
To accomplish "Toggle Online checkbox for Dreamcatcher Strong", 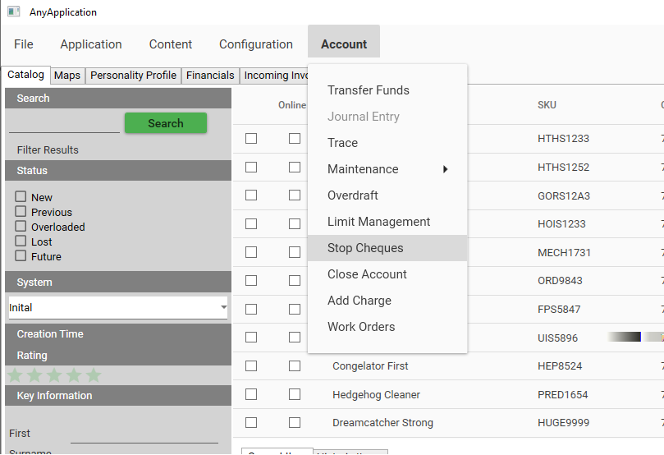I will point(294,423).
